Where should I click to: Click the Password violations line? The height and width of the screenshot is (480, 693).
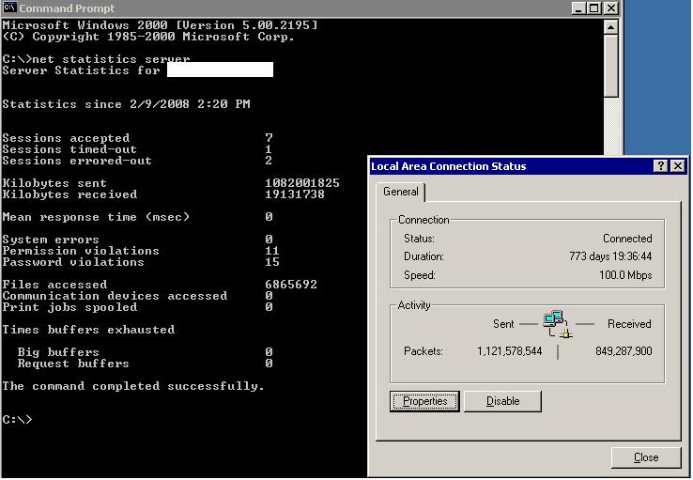click(x=141, y=262)
